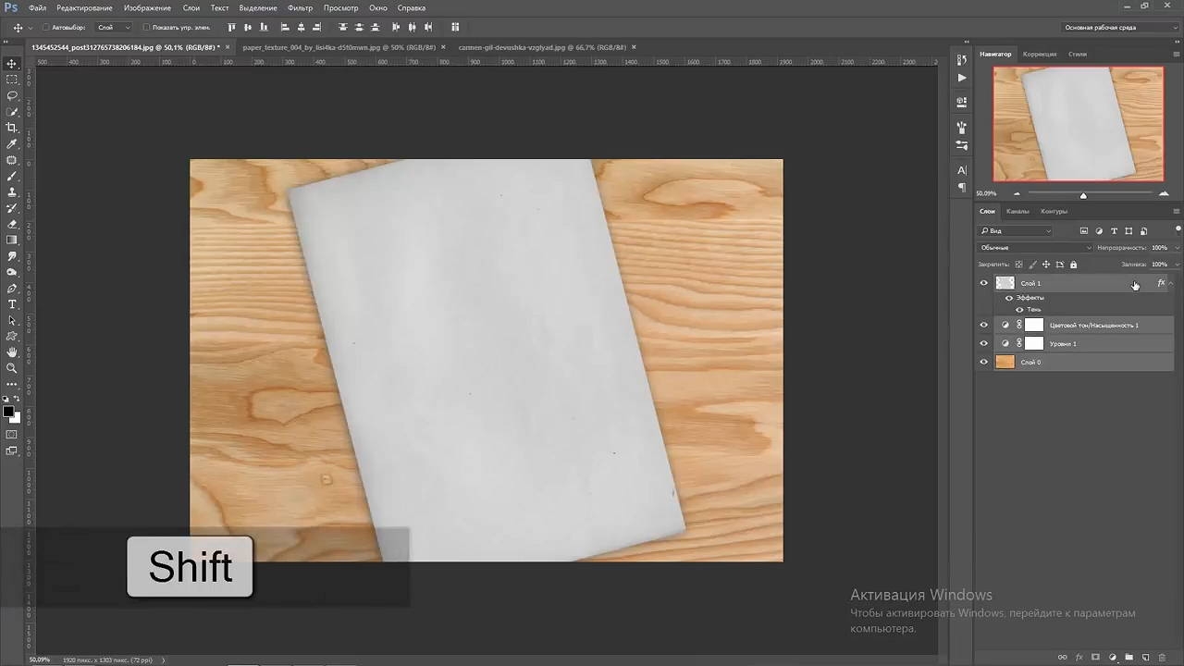
Task: Click the create new layer icon
Action: (1145, 658)
